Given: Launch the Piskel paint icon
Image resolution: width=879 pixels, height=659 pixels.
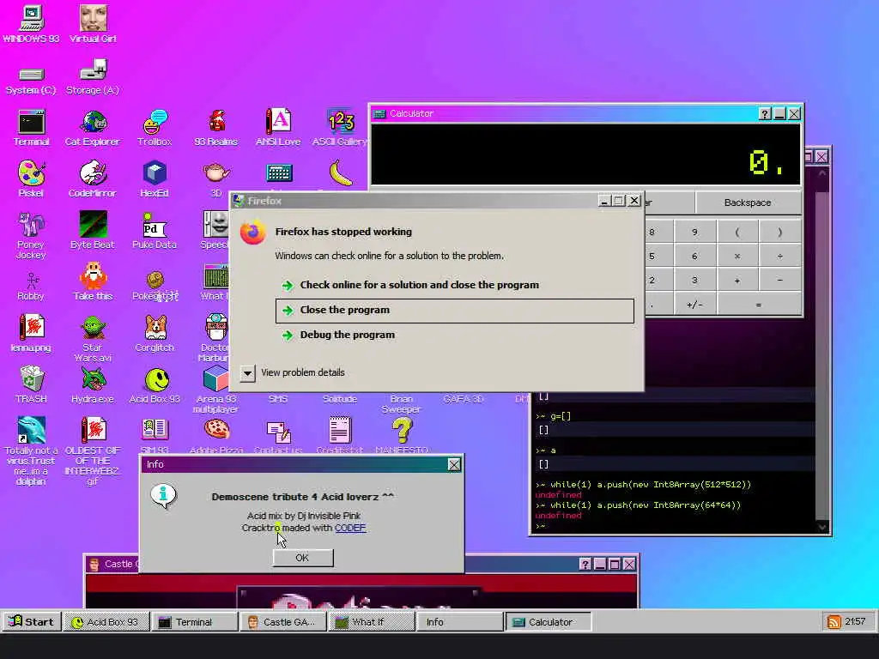Looking at the screenshot, I should (31, 179).
